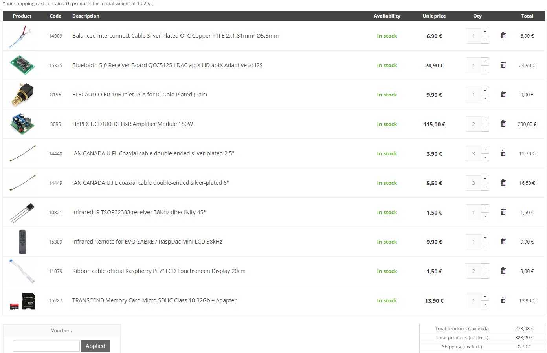Decrease Infrared Remote EVO-SABRE quantity
Viewport: 547px width, 353px height.
tap(485, 246)
